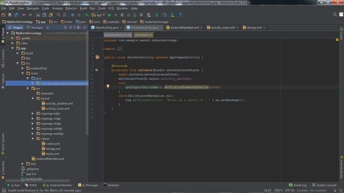Open the Terminal tool window

pos(111,185)
